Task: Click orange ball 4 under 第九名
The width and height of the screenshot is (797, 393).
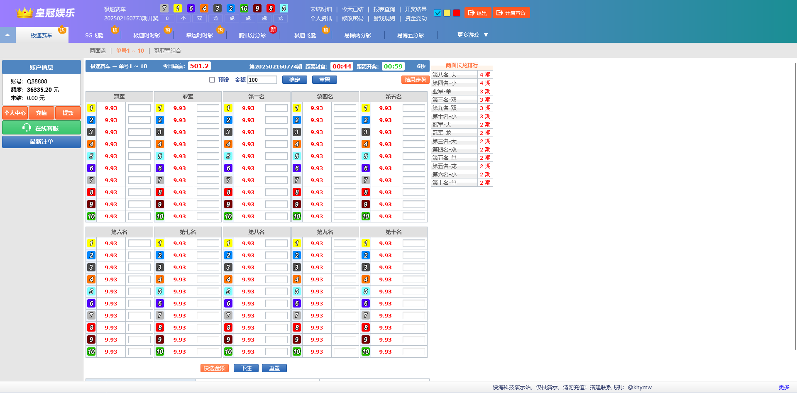Action: pos(297,279)
